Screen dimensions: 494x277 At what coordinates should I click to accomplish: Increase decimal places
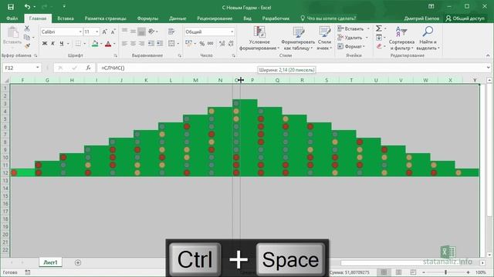pos(222,43)
